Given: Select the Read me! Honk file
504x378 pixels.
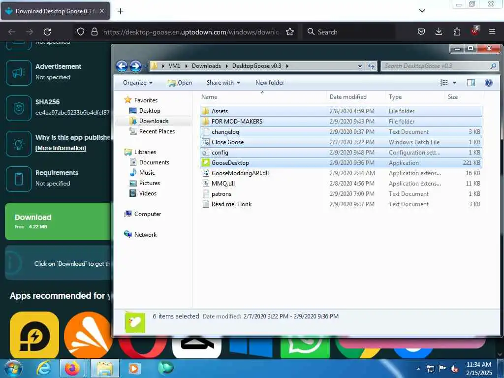Looking at the screenshot, I should point(341,204).
